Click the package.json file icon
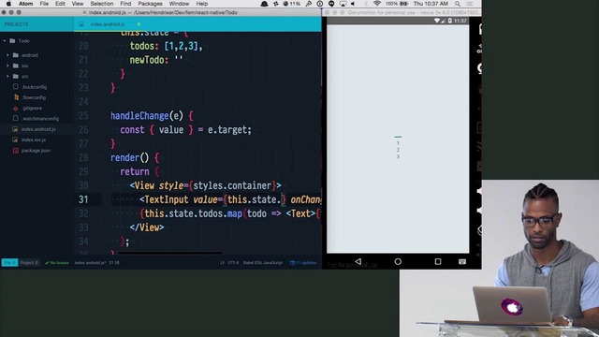The height and width of the screenshot is (337, 599). (16, 151)
